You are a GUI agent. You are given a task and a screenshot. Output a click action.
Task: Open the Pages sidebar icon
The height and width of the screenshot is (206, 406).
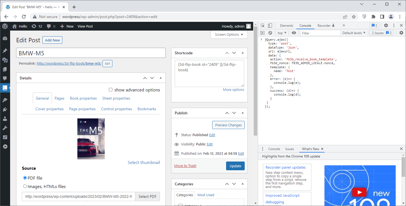pyautogui.click(x=5, y=69)
